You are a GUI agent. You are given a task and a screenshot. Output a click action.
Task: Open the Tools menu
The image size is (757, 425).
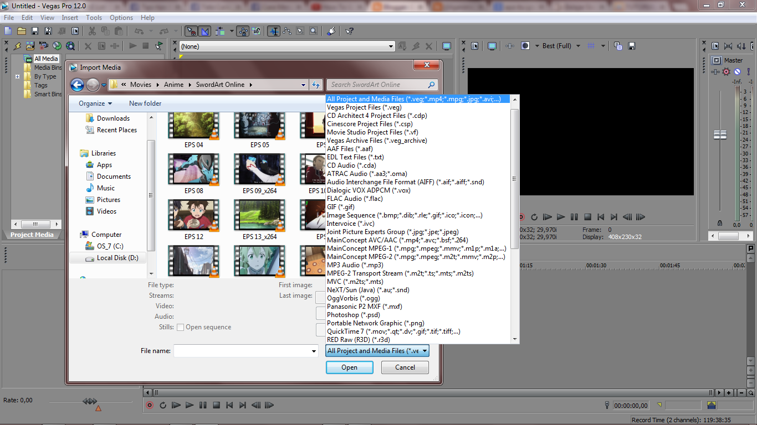[x=94, y=18]
